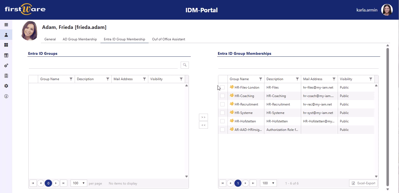399x193 pixels.
Task: Tick the checkbox beside AR-AAD-HRInsig group
Action: click(x=222, y=129)
